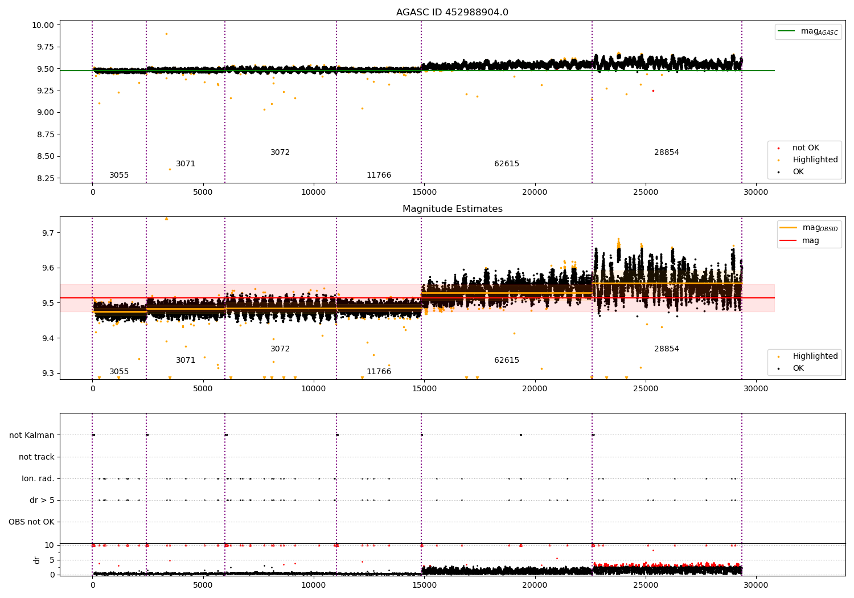This screenshot has width=854, height=598.
Task: Click obsid label "62615" in Magnitude Estimates plot
Action: click(x=507, y=361)
